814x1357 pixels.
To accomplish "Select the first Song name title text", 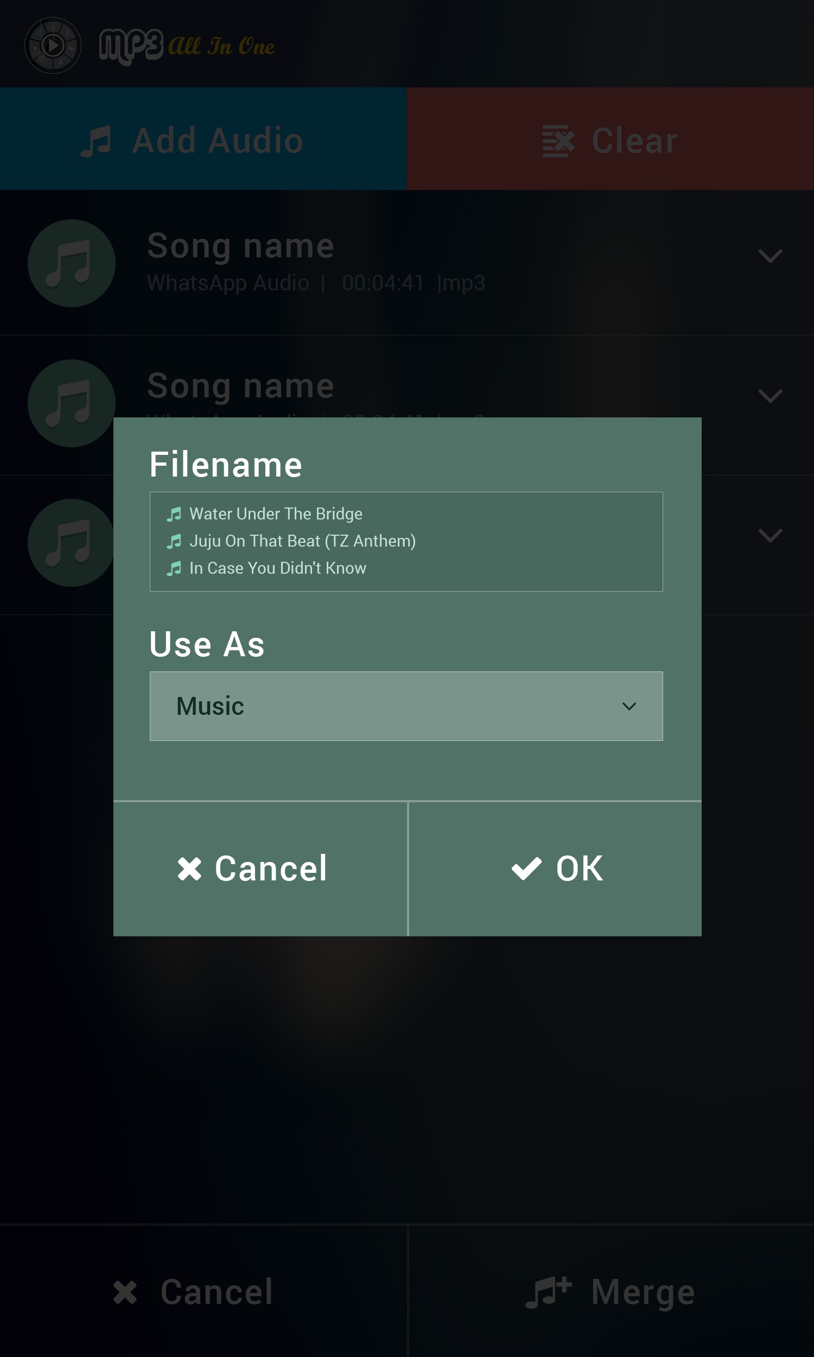I will coord(241,246).
